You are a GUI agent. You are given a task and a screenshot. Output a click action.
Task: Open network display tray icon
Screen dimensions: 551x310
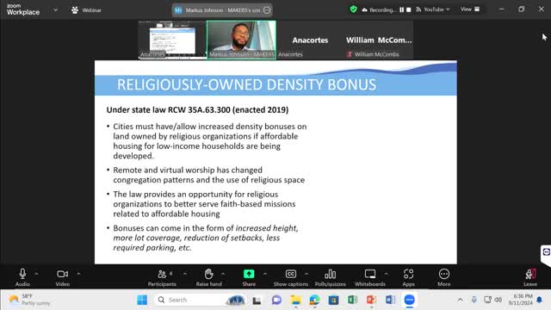(x=487, y=300)
